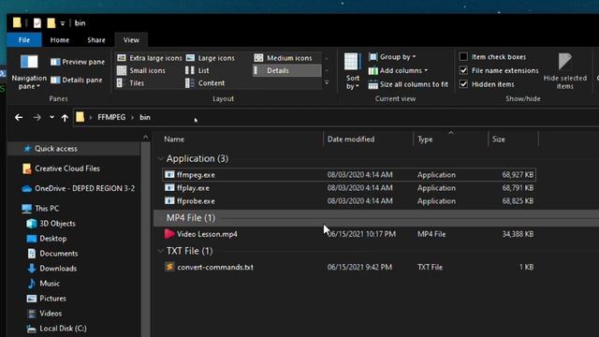Image resolution: width=599 pixels, height=337 pixels.
Task: Select the ffprobe.exe file
Action: [349, 201]
